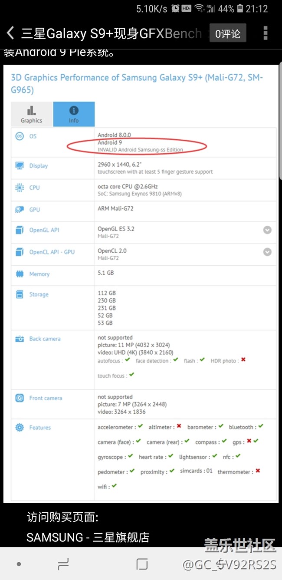Expand the OpenGL ES 3.2 details
The width and height of the screenshot is (282, 580).
pyautogui.click(x=268, y=230)
